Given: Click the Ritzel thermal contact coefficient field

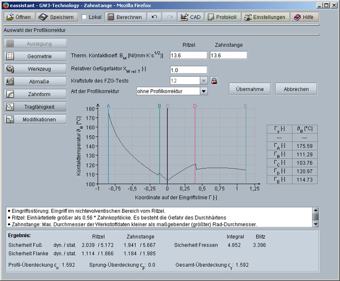Looking at the screenshot, I should coord(188,55).
